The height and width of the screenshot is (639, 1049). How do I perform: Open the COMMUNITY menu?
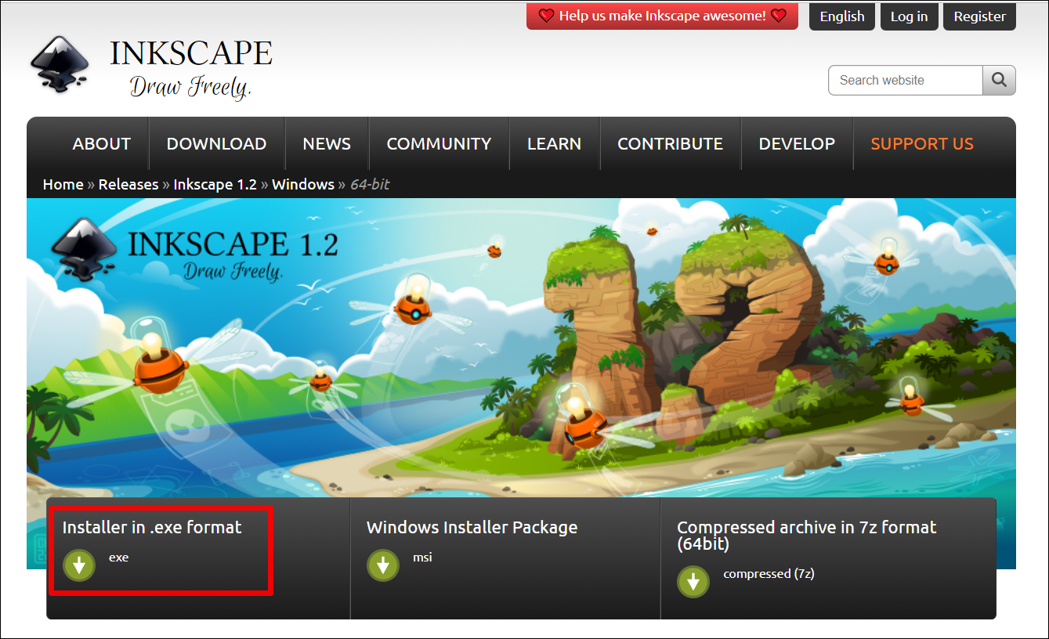[x=439, y=144]
